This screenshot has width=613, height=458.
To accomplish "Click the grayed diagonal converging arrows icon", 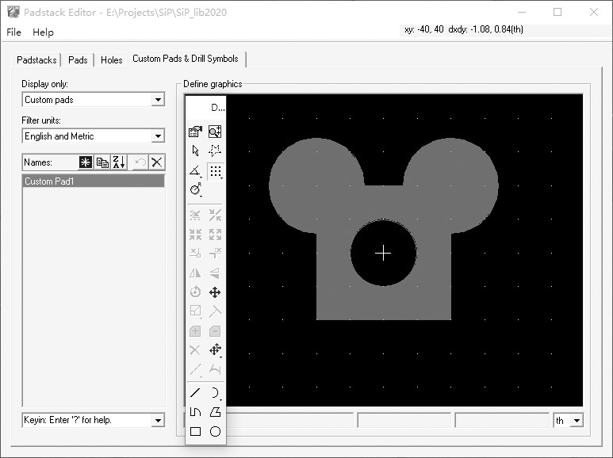I will click(215, 216).
